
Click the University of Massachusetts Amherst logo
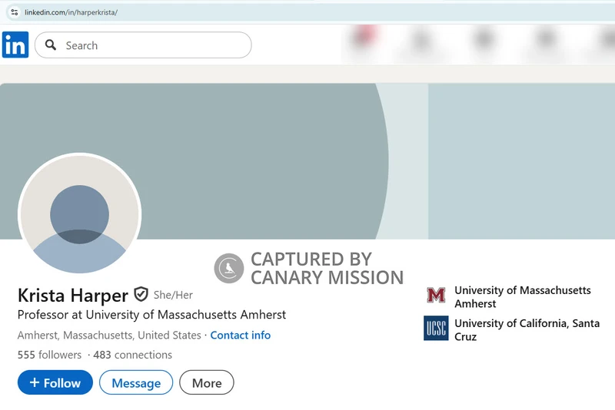point(436,295)
